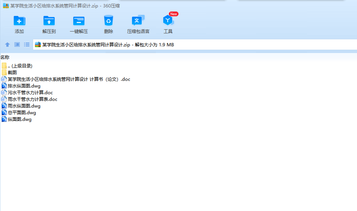This screenshot has height=211, width=357.
Task: Select the 排水纵面图.dwg file name
Action: pos(24,86)
